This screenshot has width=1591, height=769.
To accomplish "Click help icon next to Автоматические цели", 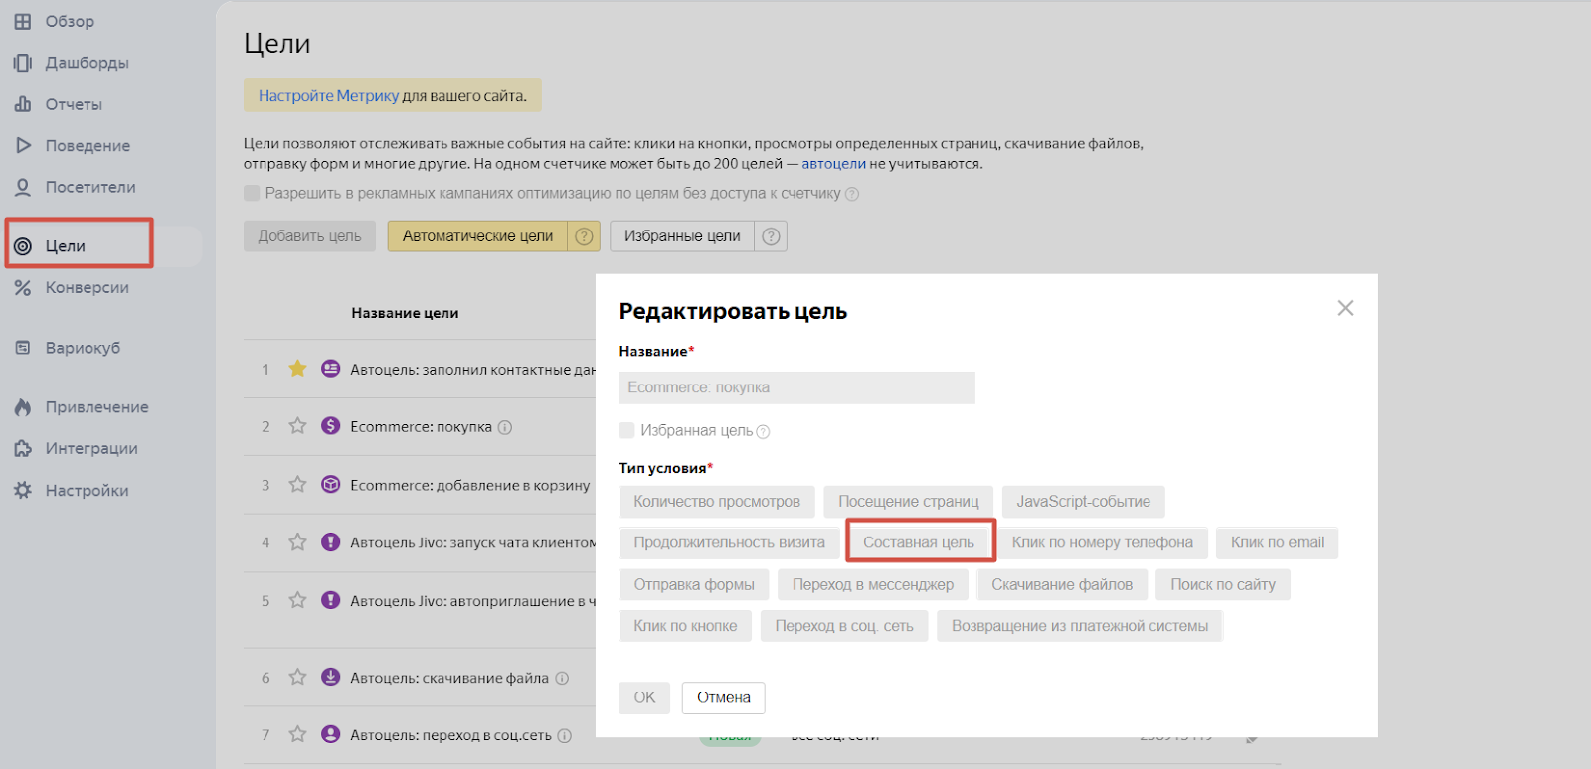I will click(x=584, y=236).
